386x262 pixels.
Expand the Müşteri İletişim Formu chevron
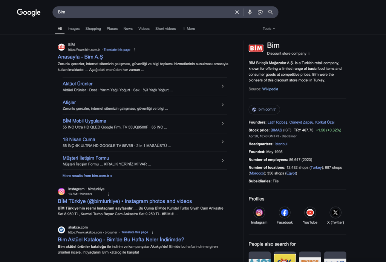[x=222, y=161]
